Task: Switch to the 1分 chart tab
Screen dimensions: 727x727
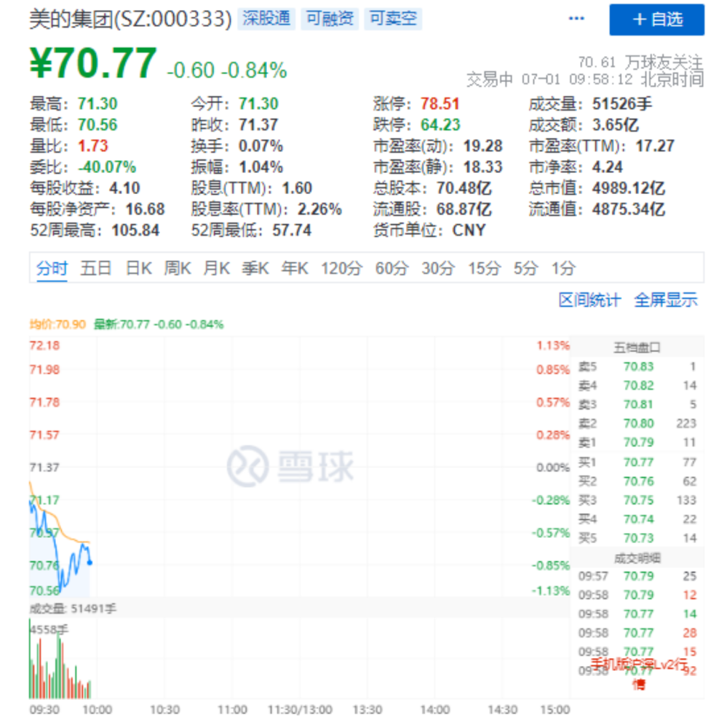Action: pyautogui.click(x=563, y=268)
